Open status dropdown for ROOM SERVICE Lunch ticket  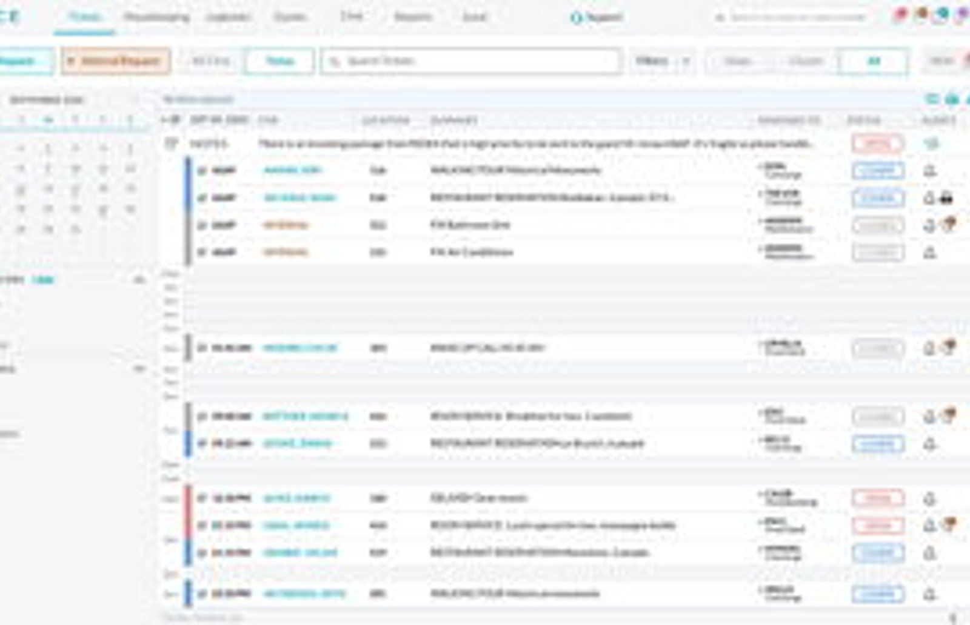tap(877, 526)
